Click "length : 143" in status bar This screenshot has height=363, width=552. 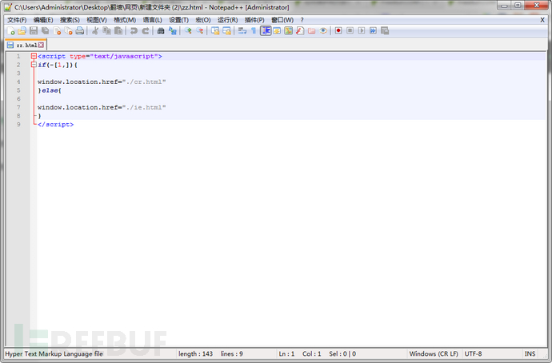pyautogui.click(x=195, y=354)
